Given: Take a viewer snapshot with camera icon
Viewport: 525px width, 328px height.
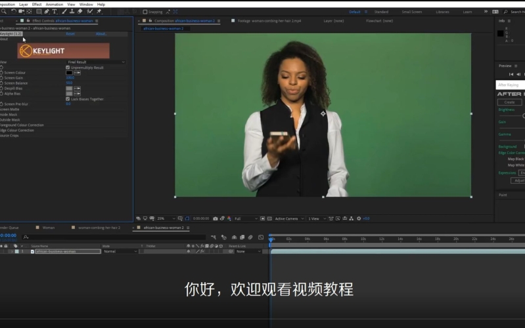Looking at the screenshot, I should tap(216, 218).
